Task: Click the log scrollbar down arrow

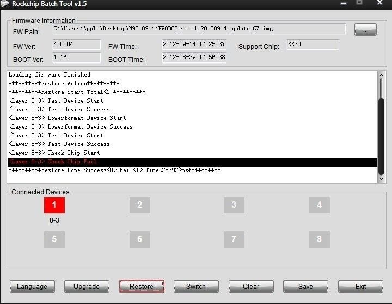Action: [x=381, y=179]
